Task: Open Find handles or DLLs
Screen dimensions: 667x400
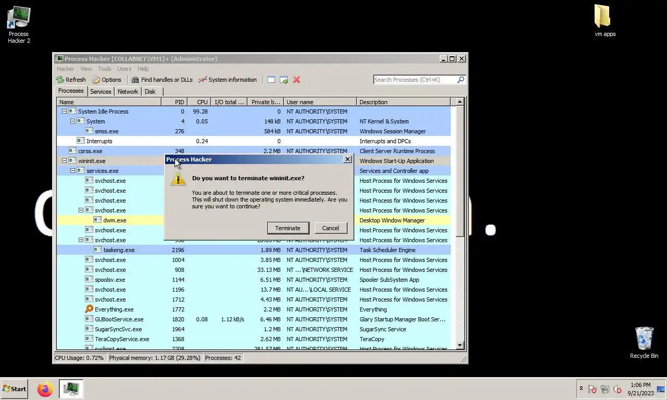Action: click(x=162, y=80)
